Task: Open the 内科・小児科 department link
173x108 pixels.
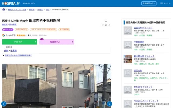Action: click(x=11, y=50)
